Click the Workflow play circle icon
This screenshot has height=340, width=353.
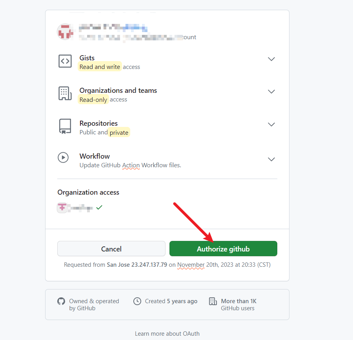click(63, 157)
